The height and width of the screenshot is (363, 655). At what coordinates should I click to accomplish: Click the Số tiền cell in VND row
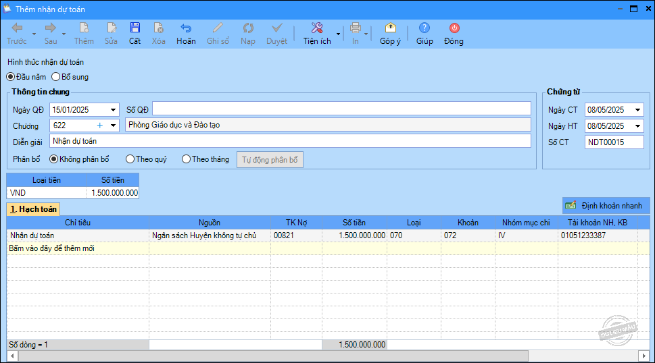[112, 193]
